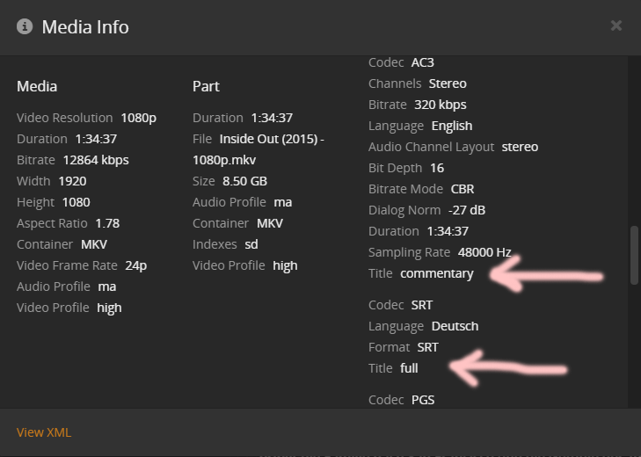This screenshot has width=641, height=457.
Task: Click the Codec PGS entry
Action: click(423, 400)
